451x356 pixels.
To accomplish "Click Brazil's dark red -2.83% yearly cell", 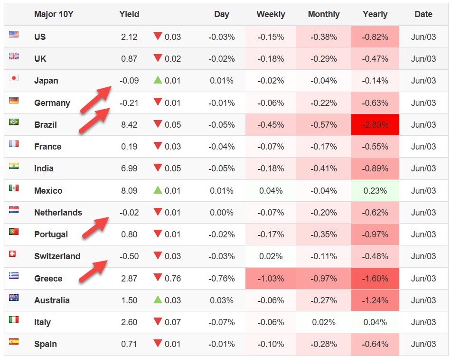I will click(375, 125).
